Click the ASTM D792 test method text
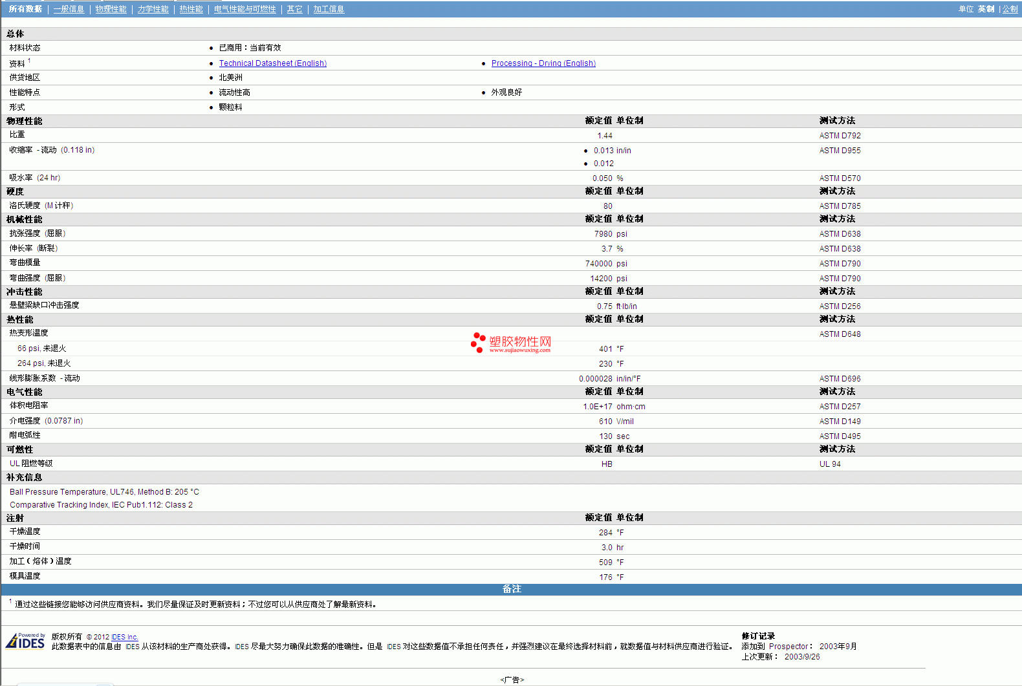1022x686 pixels. (840, 136)
